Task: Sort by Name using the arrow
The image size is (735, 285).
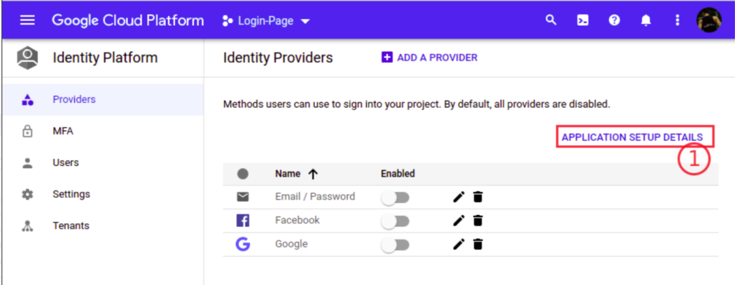Action: pos(313,174)
